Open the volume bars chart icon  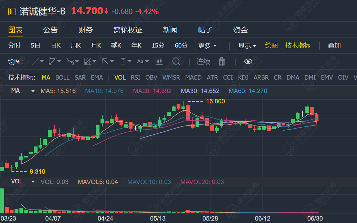click(159, 61)
